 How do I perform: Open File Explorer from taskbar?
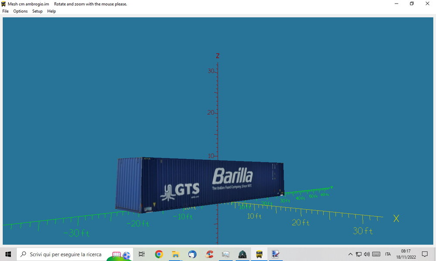[x=175, y=254]
